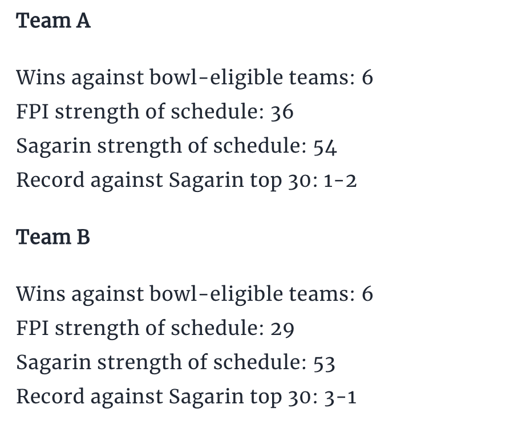Click the 1-2 record under Team A
The width and height of the screenshot is (526, 425).
(341, 180)
